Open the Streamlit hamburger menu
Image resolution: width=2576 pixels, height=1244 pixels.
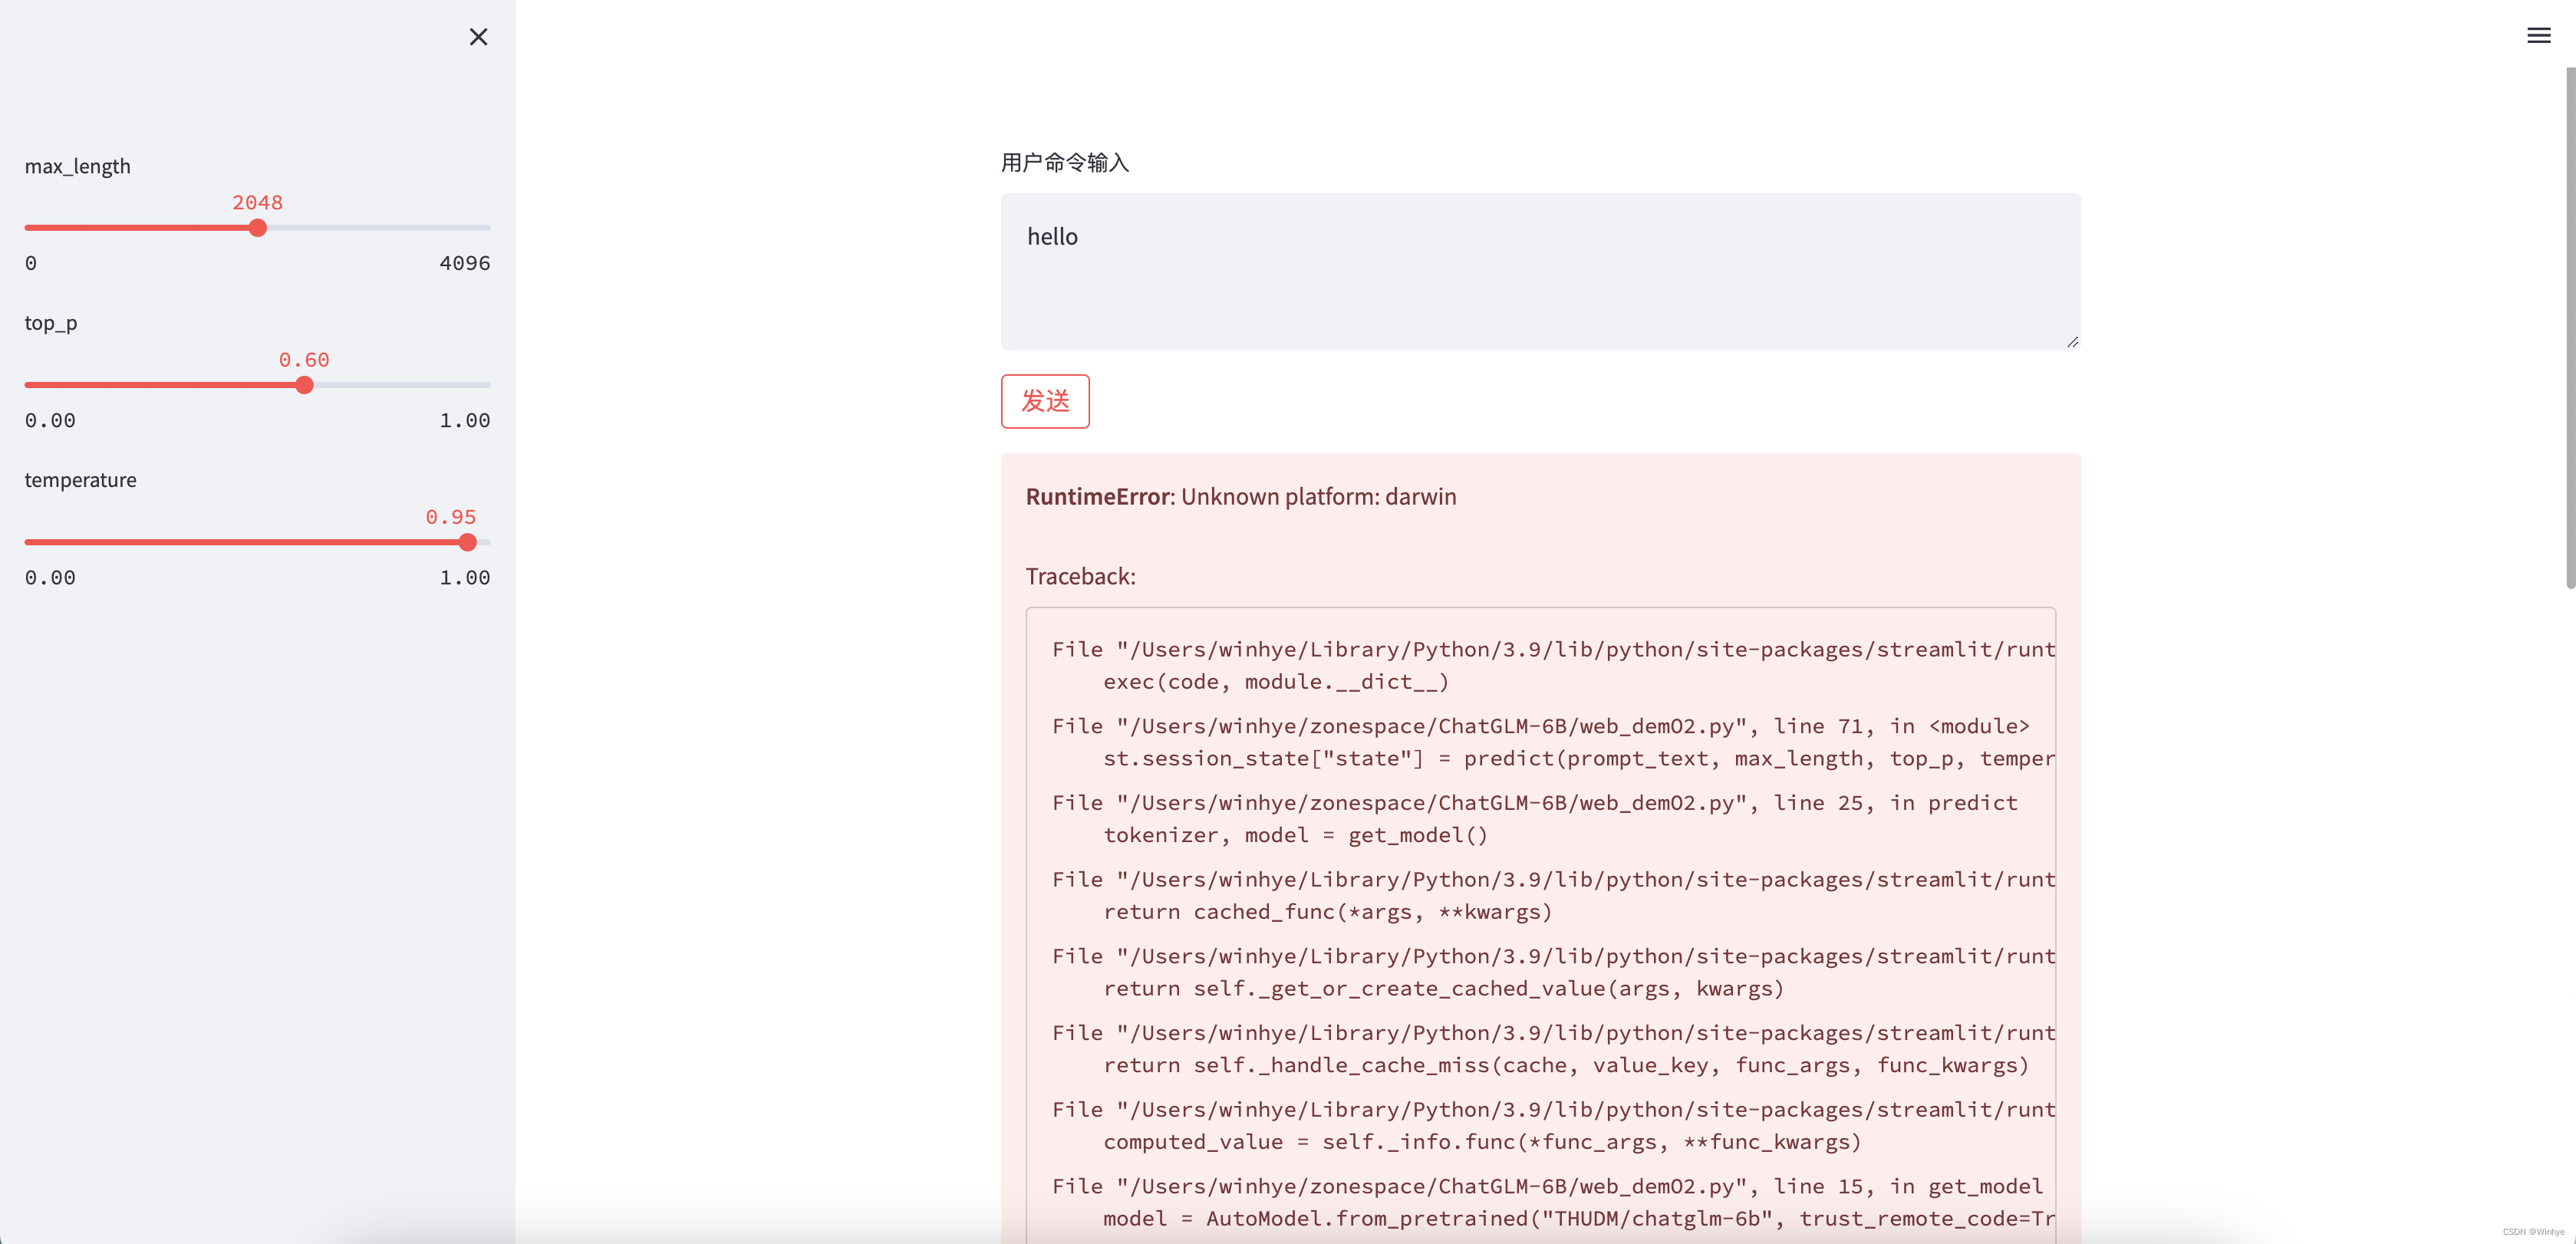[2538, 35]
